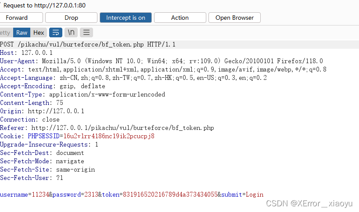Switch to the Pretty view tab
Screen dimensions: 359x212
[x=5, y=32]
